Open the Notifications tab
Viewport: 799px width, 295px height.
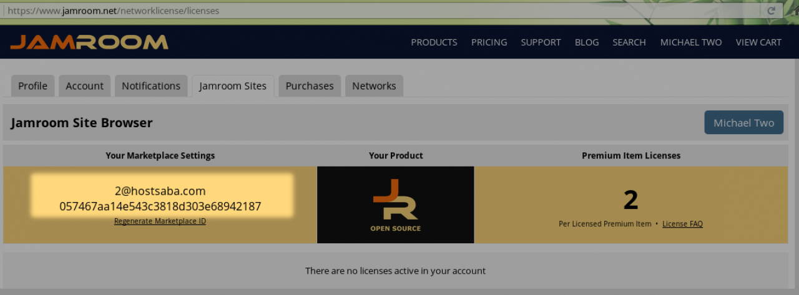[151, 86]
